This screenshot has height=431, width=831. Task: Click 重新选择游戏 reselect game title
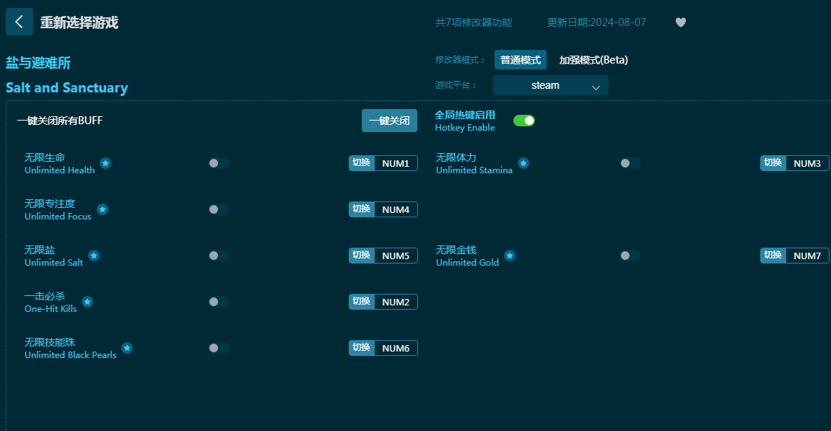pos(79,22)
